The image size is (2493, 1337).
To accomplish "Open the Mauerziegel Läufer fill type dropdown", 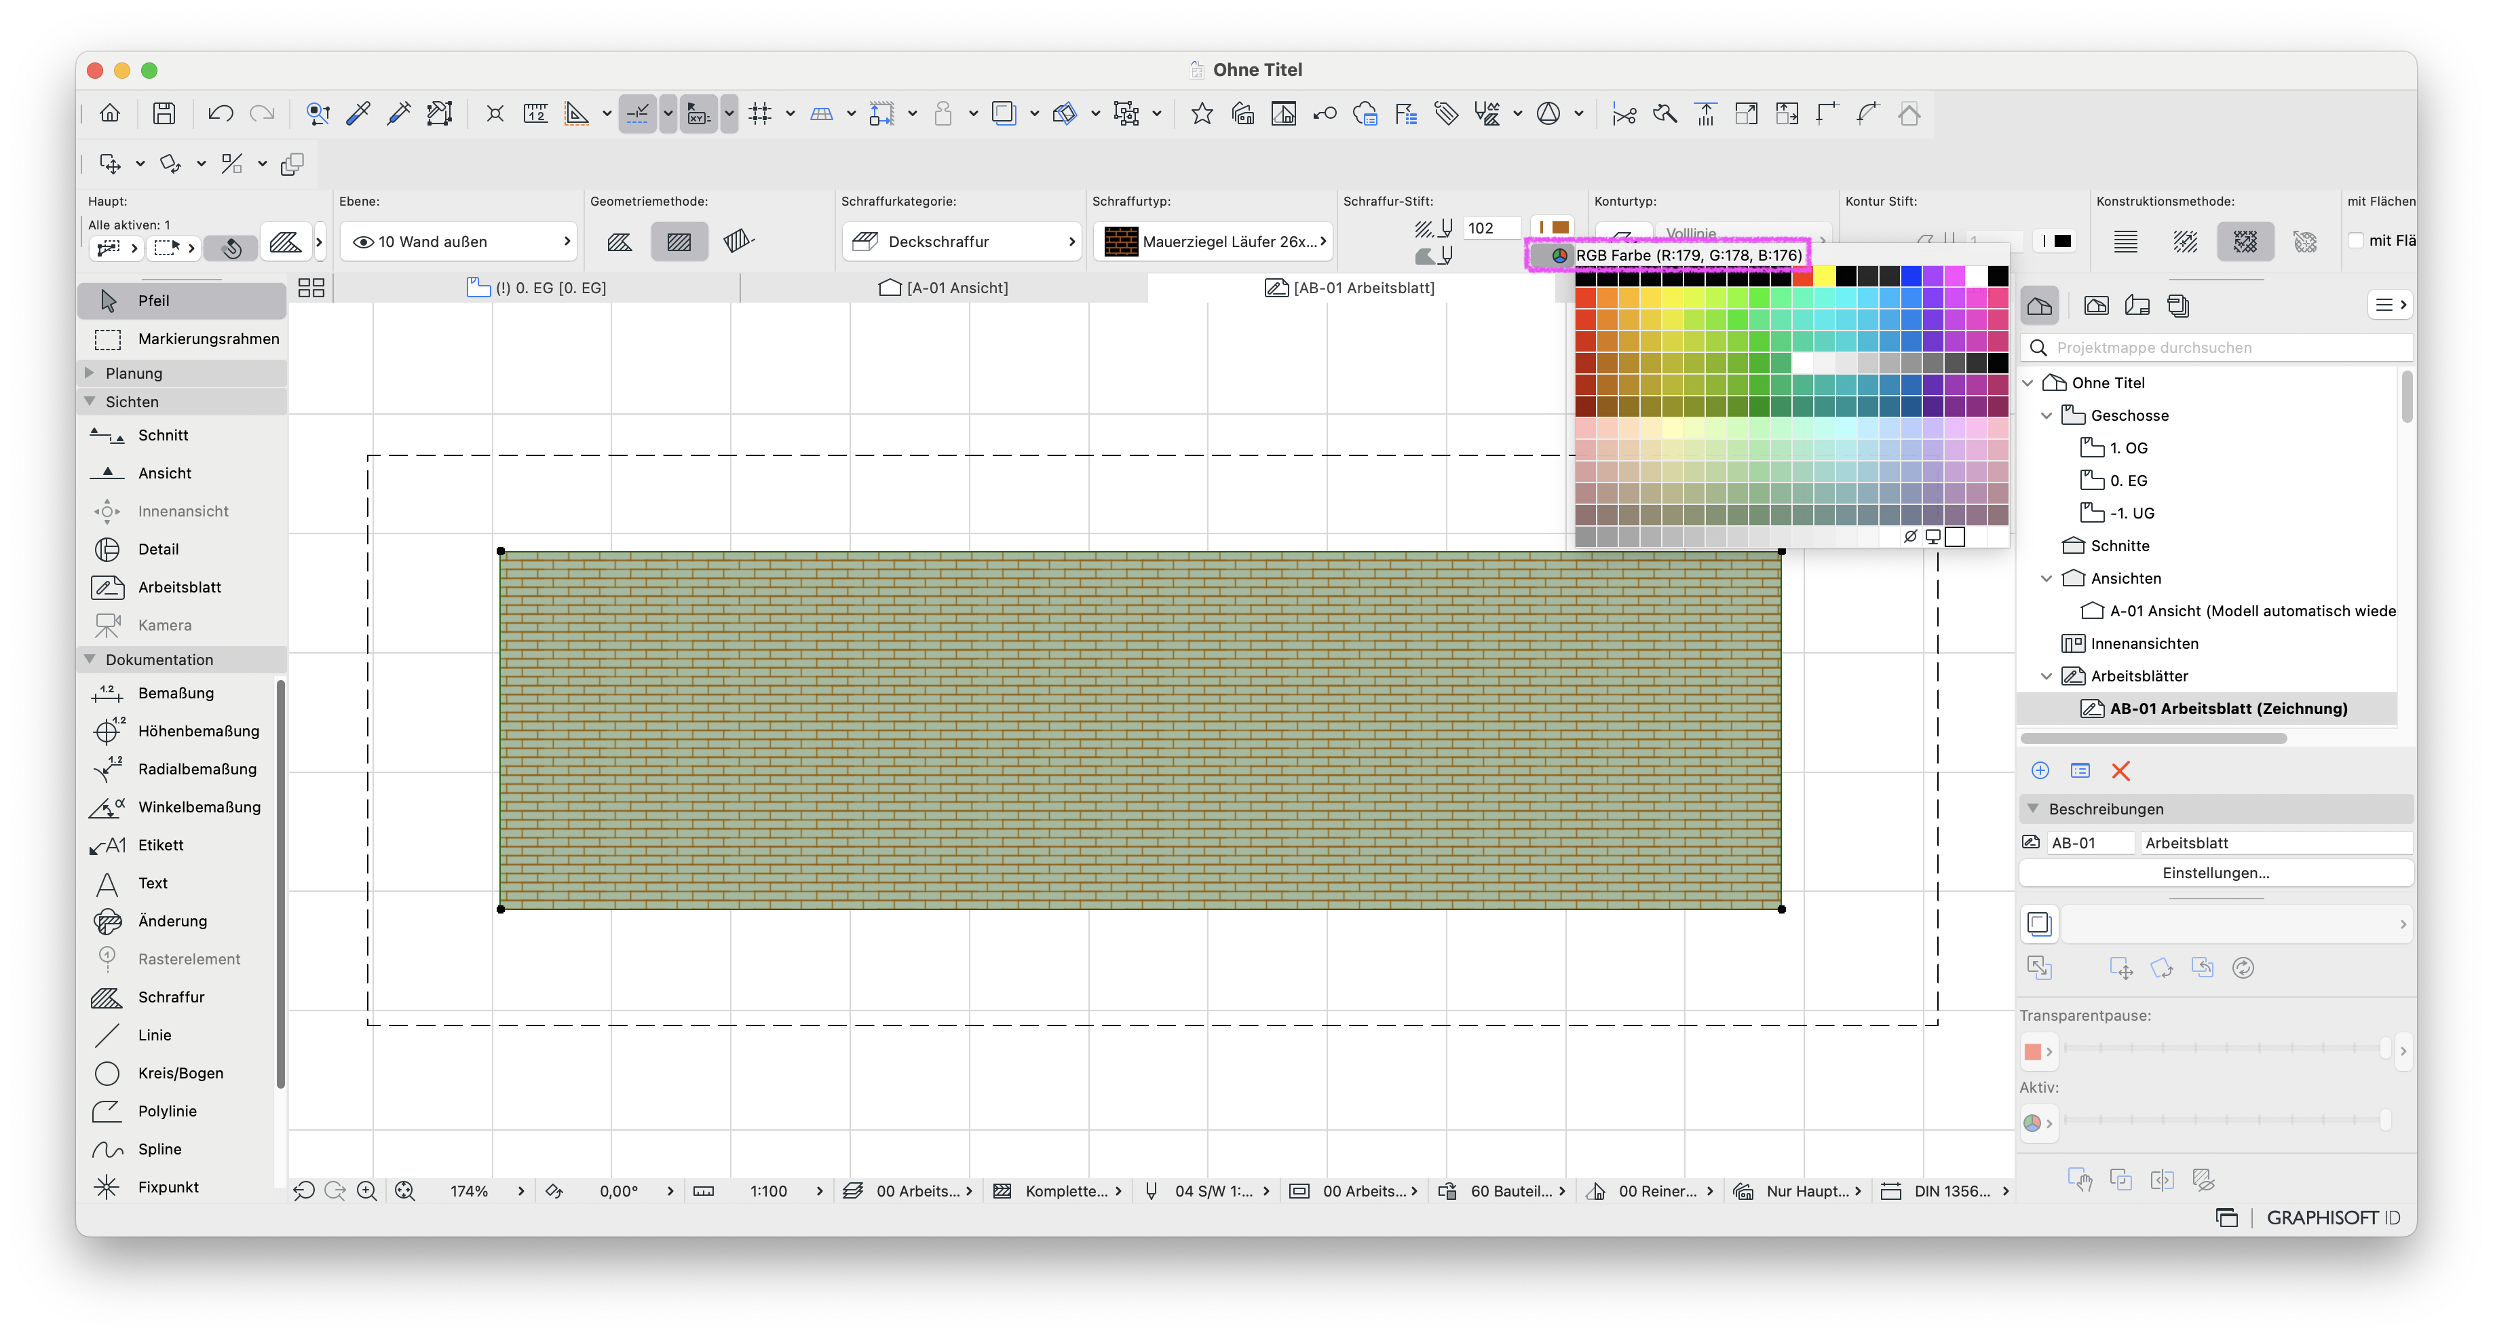I will click(1214, 241).
